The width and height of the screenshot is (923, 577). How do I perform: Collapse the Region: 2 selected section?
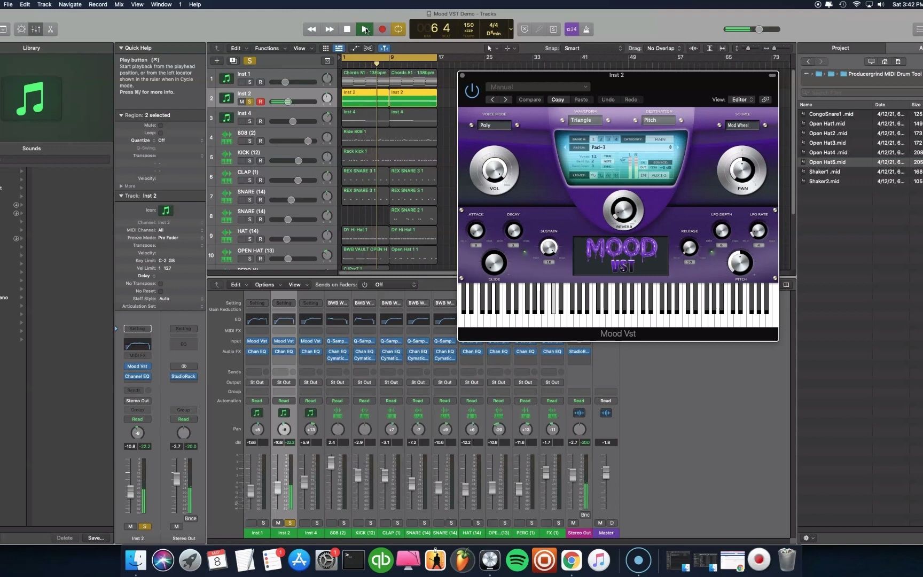tap(121, 115)
